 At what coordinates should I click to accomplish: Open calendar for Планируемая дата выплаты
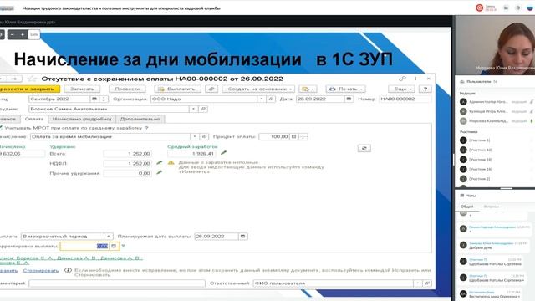click(x=243, y=236)
